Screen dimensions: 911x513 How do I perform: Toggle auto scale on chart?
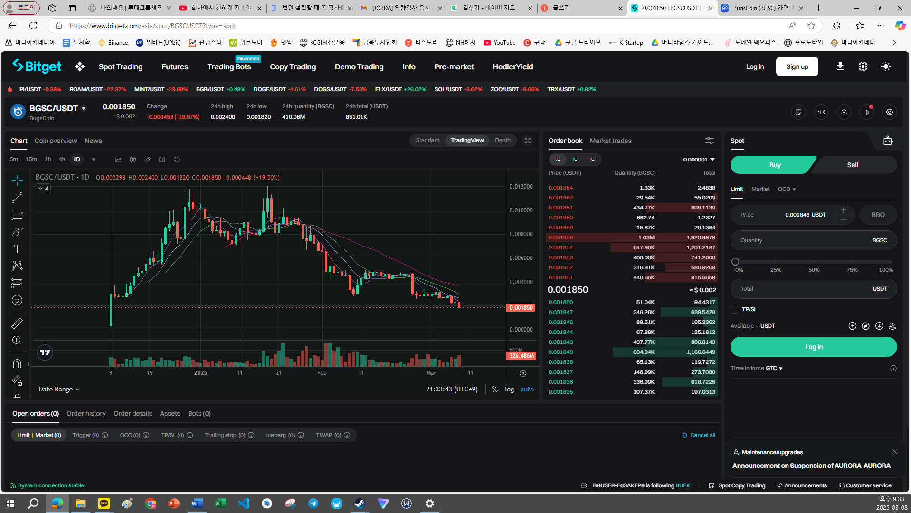[527, 389]
